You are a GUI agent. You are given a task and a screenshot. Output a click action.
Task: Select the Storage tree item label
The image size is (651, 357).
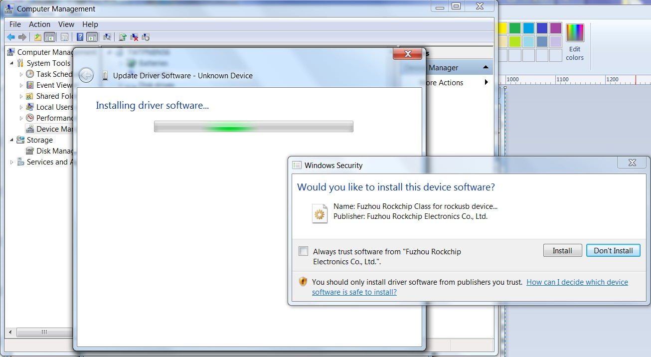[40, 140]
